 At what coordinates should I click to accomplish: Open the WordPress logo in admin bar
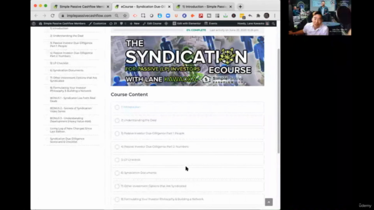click(x=34, y=23)
